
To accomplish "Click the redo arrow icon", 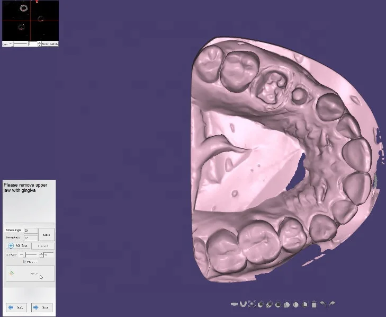I will [x=332, y=304].
